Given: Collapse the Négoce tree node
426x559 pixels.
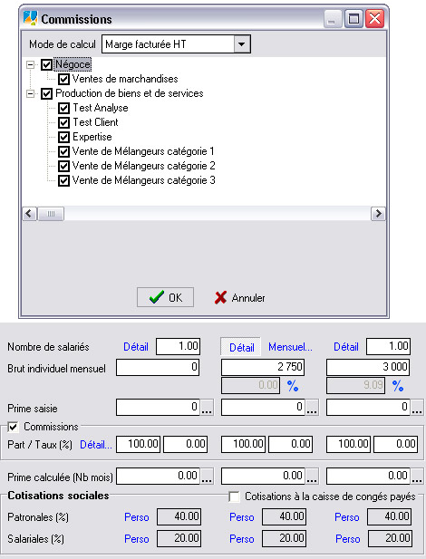Looking at the screenshot, I should [31, 65].
